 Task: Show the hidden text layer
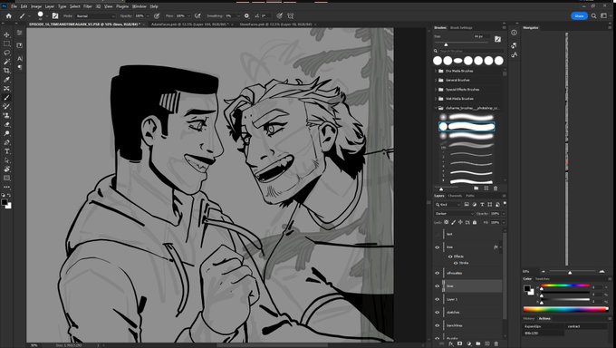point(438,234)
